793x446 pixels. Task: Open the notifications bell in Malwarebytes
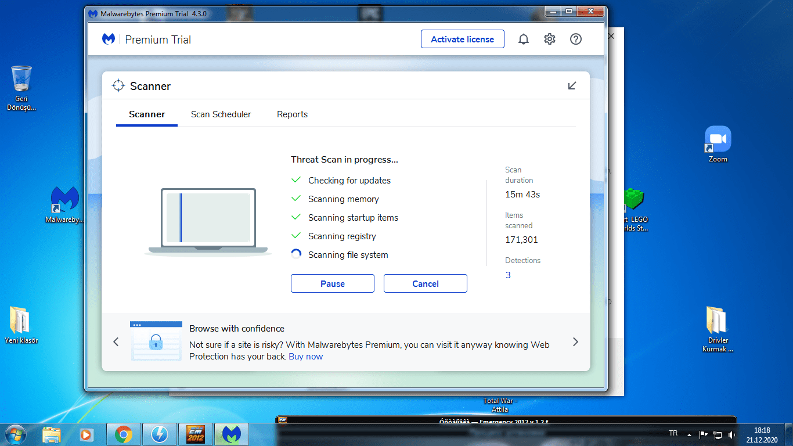[524, 39]
